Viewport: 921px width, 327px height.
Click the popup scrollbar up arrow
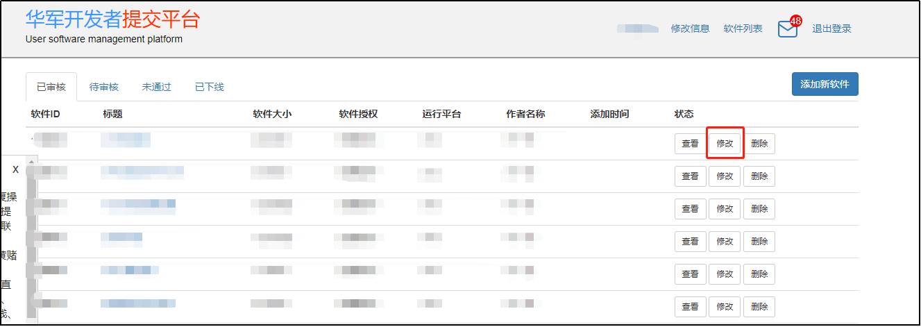point(31,162)
